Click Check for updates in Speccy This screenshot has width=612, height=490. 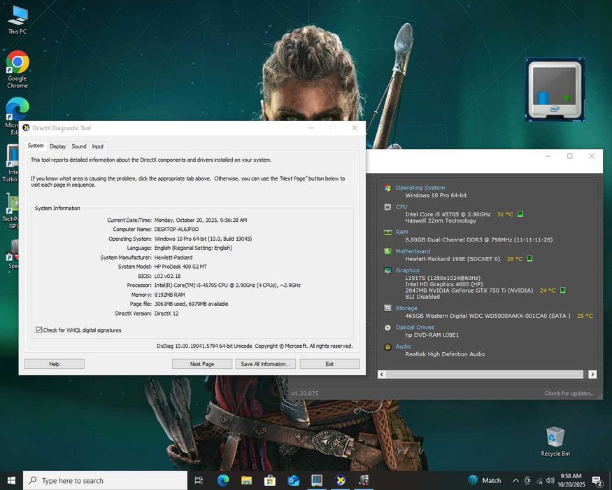pos(569,393)
